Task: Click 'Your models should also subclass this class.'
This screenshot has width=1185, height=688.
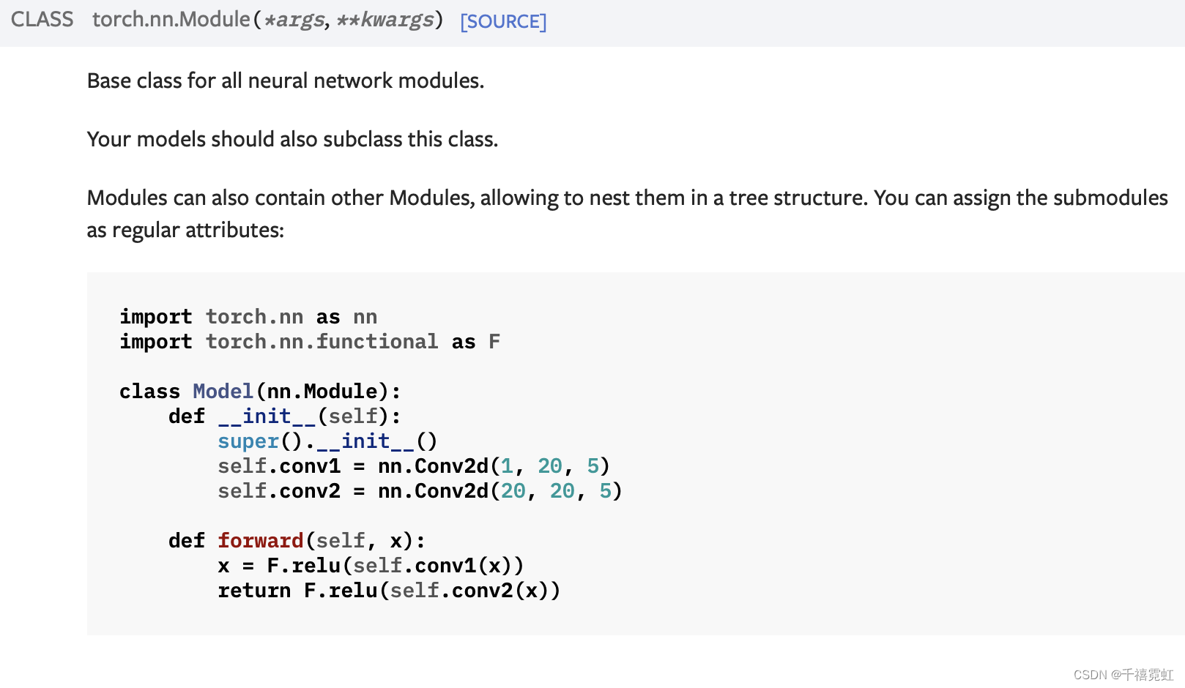Action: coord(292,139)
